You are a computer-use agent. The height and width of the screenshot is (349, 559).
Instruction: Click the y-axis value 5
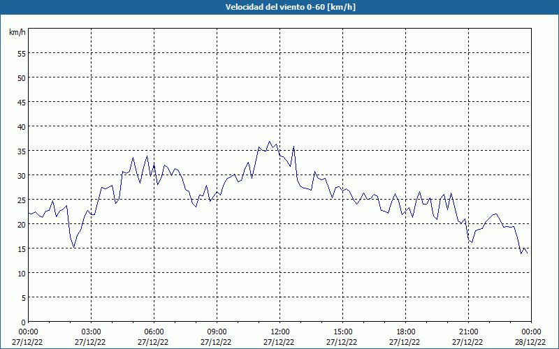tap(24, 298)
